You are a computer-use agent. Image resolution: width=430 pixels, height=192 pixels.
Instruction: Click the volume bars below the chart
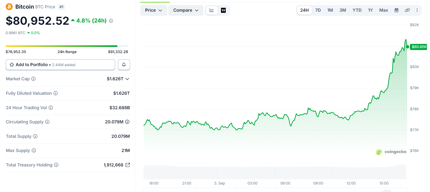275,172
